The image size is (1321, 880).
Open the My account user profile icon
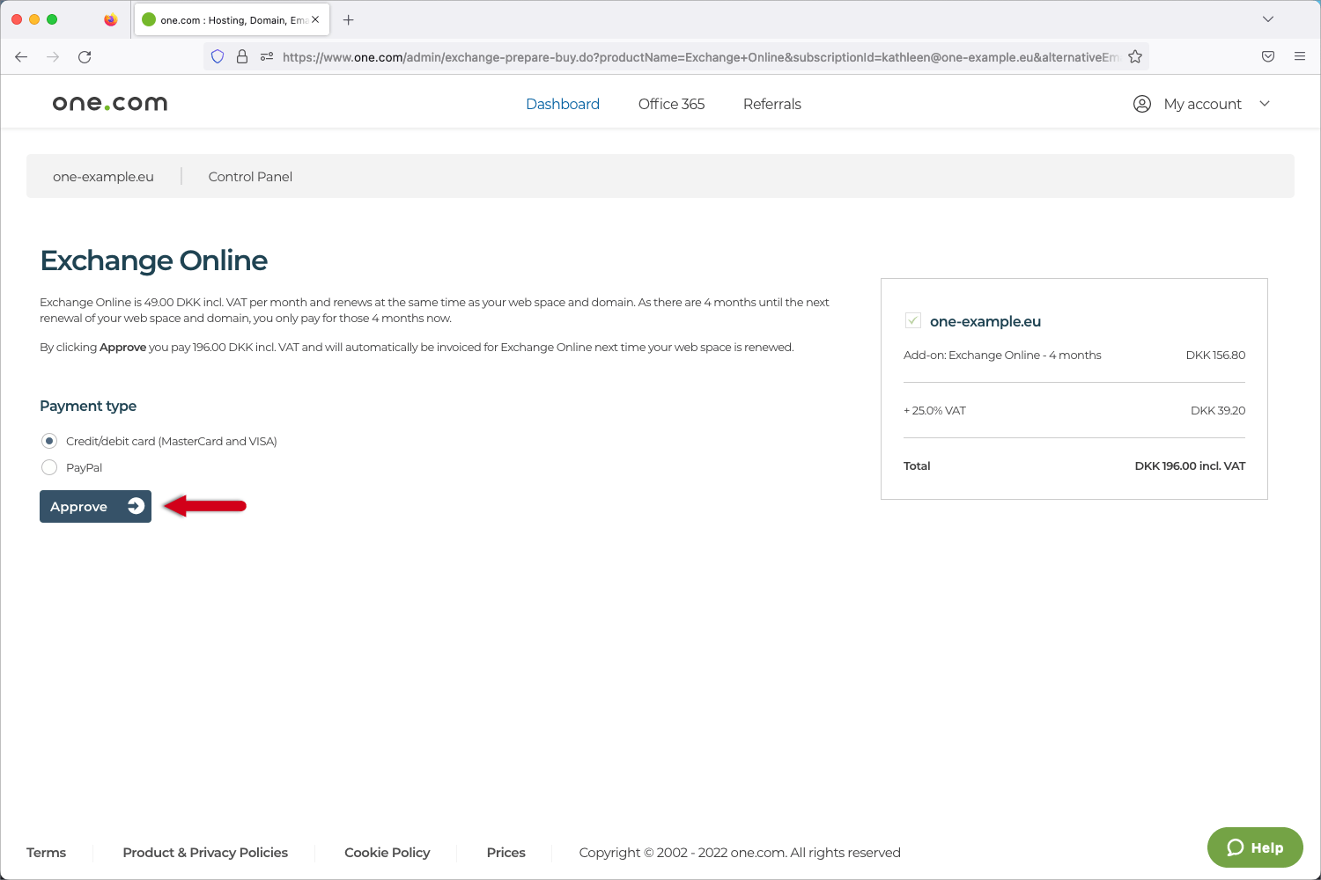[x=1141, y=103]
